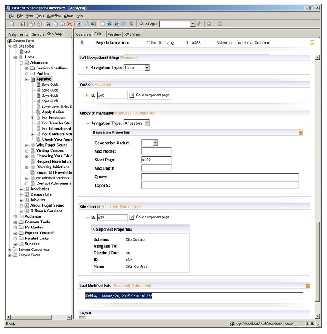The image size is (327, 334).
Task: Expand the For Freshman tree node
Action: pos(33,118)
